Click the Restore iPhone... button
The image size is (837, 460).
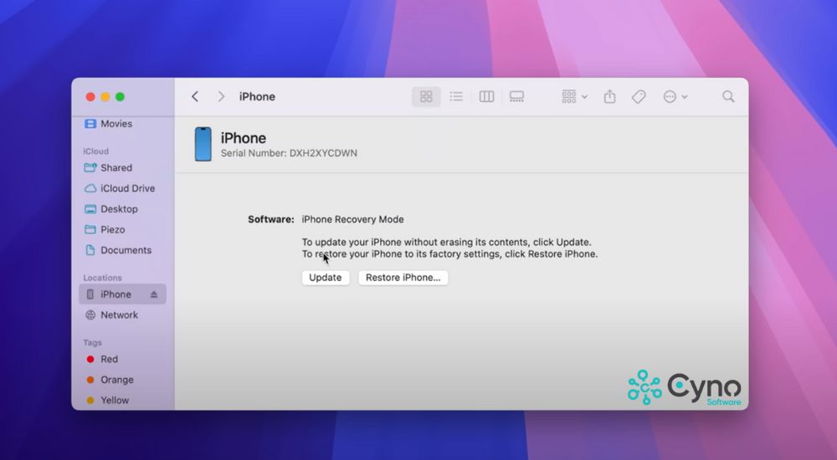click(x=403, y=278)
